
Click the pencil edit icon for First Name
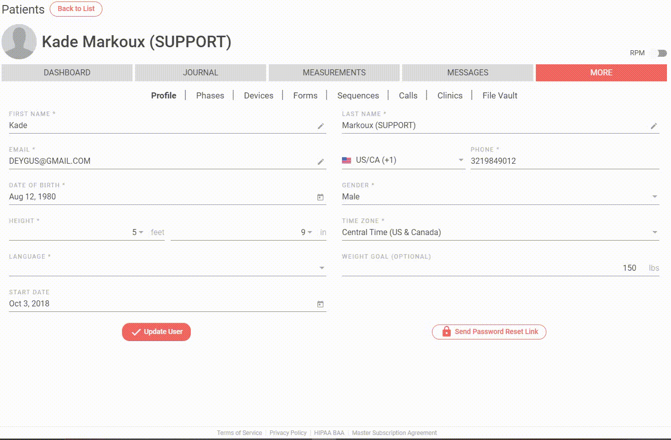[x=320, y=126]
